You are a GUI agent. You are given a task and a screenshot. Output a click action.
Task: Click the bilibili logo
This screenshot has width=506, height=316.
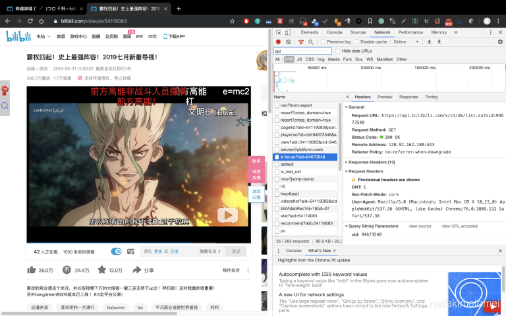pyautogui.click(x=18, y=36)
